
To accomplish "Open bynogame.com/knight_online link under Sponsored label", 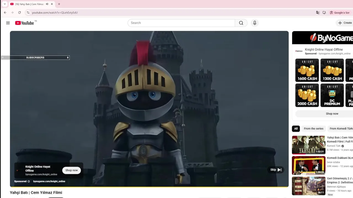I will click(49, 181).
